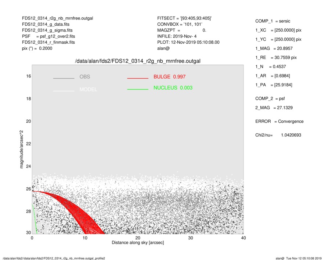Screen dimensions: 325x260
Task: Click the white MODEL legend line
Action: 64,91
